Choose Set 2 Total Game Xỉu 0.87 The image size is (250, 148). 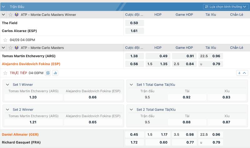tap(227, 122)
